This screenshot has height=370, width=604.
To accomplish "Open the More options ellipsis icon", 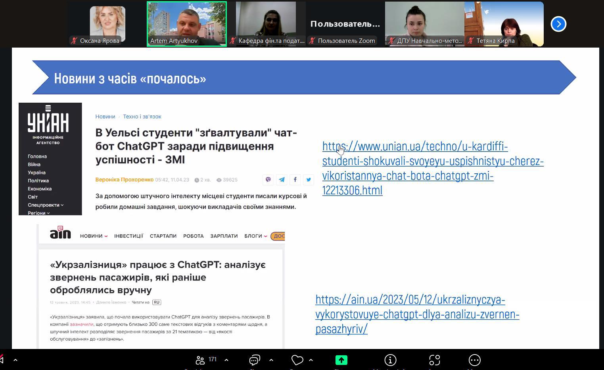I will point(474,360).
